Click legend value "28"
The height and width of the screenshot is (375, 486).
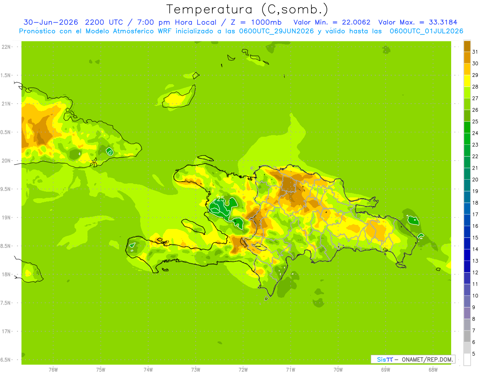[475, 87]
